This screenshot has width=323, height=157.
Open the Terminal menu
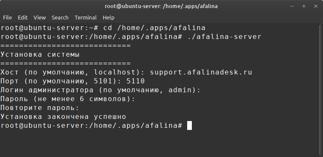click(85, 18)
